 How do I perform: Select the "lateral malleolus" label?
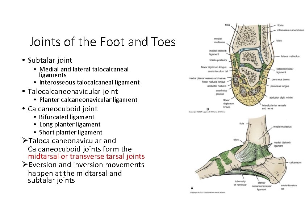tap(290, 56)
